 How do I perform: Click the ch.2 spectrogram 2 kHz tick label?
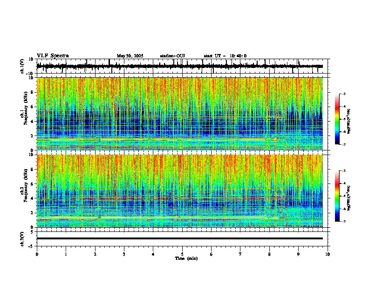[x=33, y=213]
